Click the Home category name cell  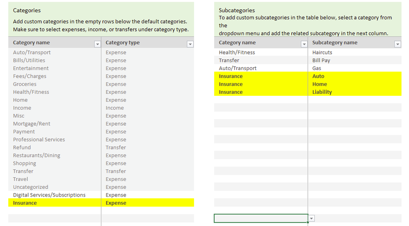(54, 100)
